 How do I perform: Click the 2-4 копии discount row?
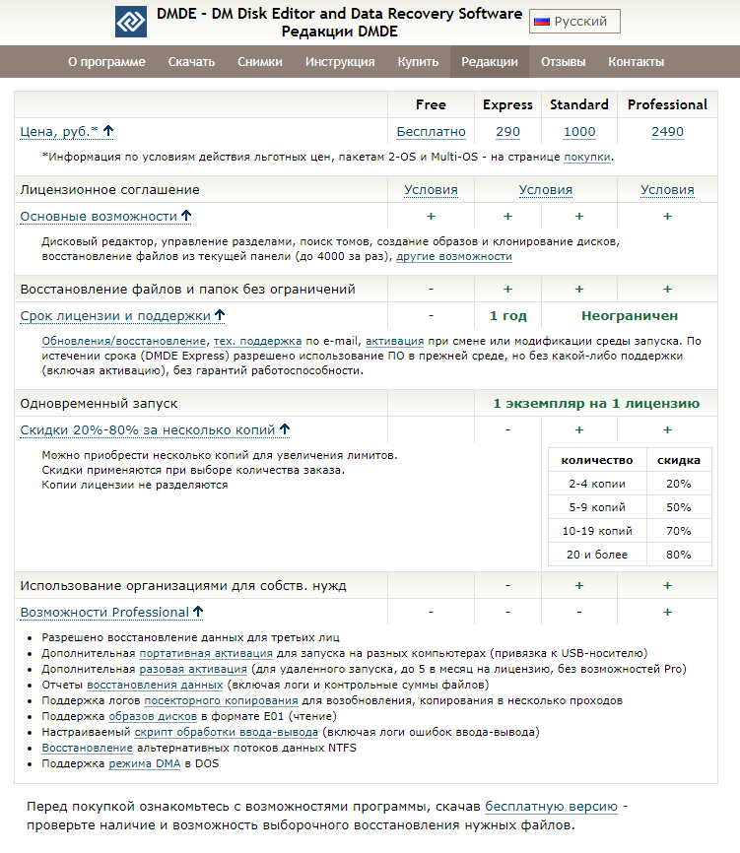click(630, 484)
